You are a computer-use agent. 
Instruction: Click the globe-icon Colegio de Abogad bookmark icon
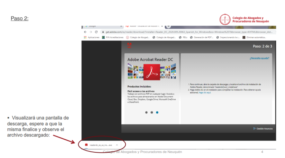coord(154,37)
